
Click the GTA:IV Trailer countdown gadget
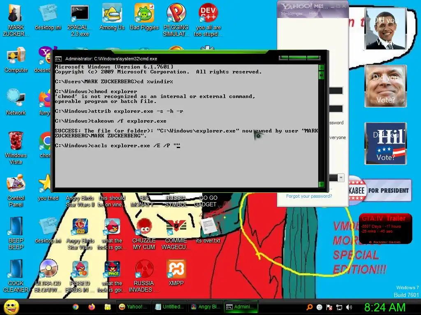(385, 228)
